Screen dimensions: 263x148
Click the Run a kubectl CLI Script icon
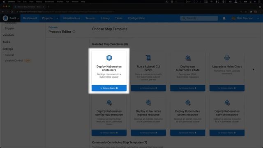[x=148, y=58]
